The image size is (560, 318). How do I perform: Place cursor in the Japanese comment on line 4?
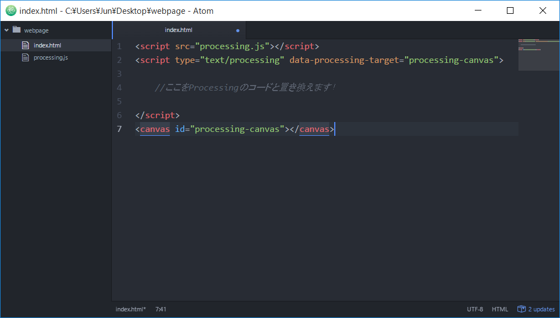[245, 87]
